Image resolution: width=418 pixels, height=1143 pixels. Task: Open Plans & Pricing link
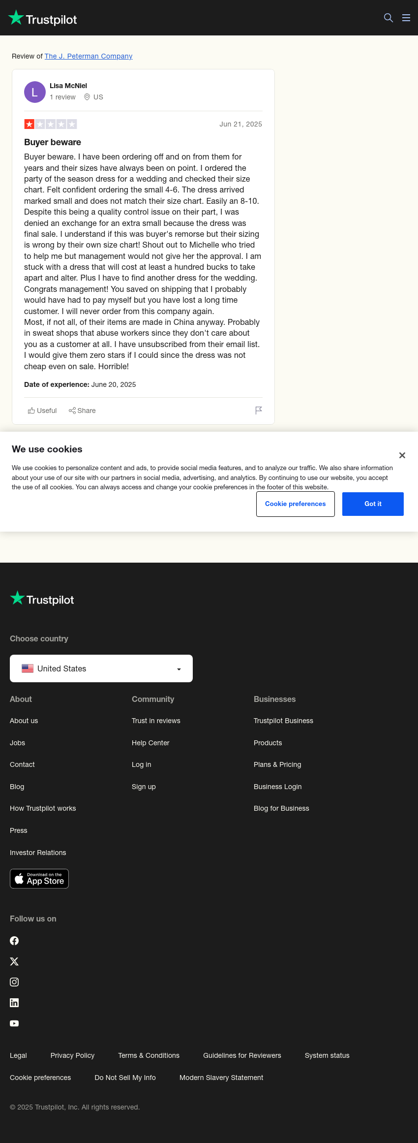pos(277,764)
